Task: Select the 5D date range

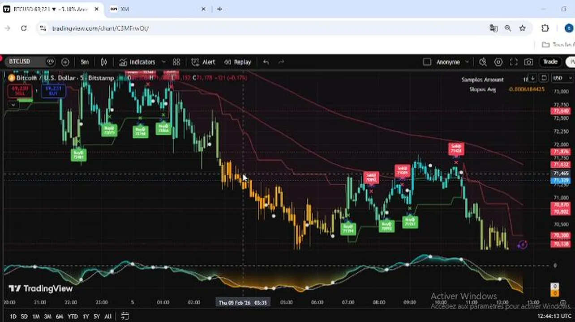Action: click(x=24, y=317)
